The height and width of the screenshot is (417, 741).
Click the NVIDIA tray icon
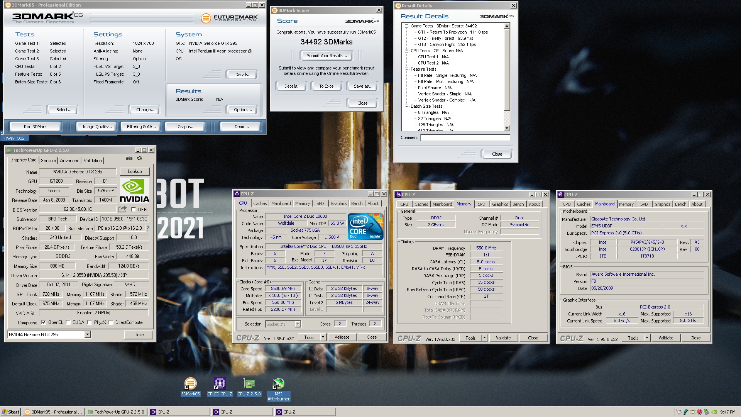(714, 412)
